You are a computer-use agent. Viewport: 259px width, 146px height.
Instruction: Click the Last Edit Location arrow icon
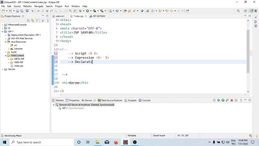coord(167,11)
